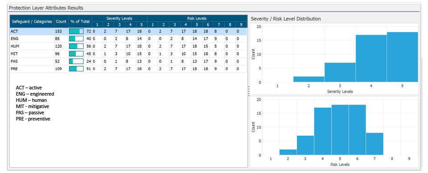
Task: Click count value 52 in PAS row
Action: click(x=58, y=61)
